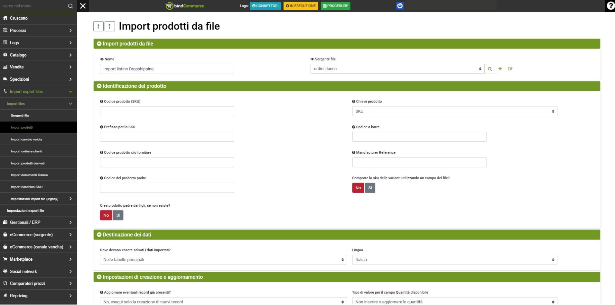
Task: Open the Lingua dropdown showing Italian
Action: click(454, 260)
